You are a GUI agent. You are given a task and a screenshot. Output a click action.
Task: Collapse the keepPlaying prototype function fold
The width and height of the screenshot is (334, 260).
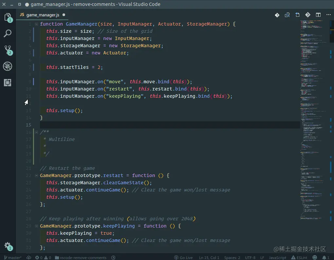click(36, 226)
